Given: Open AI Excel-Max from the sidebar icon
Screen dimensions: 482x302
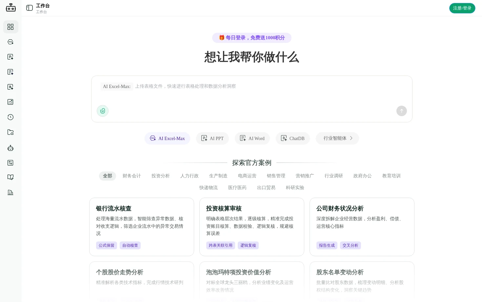Looking at the screenshot, I should (x=10, y=42).
